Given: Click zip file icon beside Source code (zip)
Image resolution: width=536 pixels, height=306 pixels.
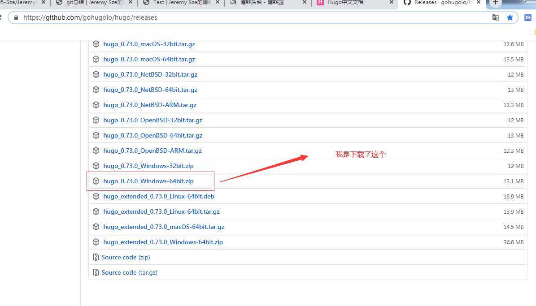Looking at the screenshot, I should pos(96,257).
